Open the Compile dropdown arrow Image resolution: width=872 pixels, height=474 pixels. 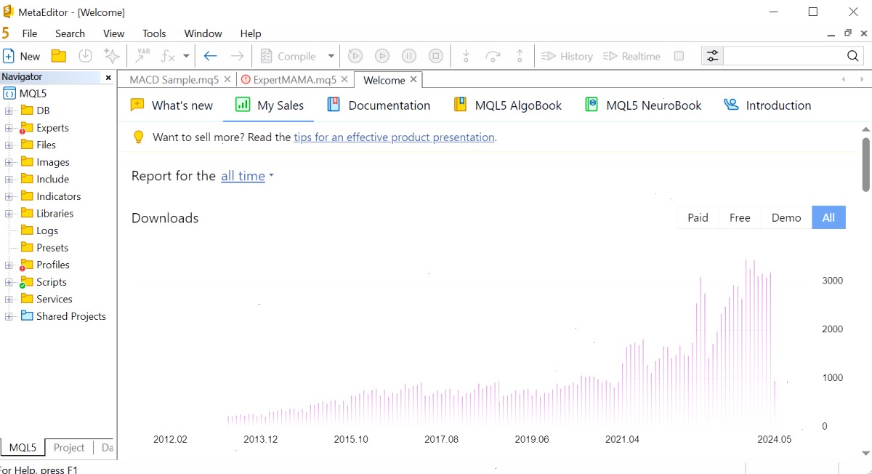[x=331, y=56]
